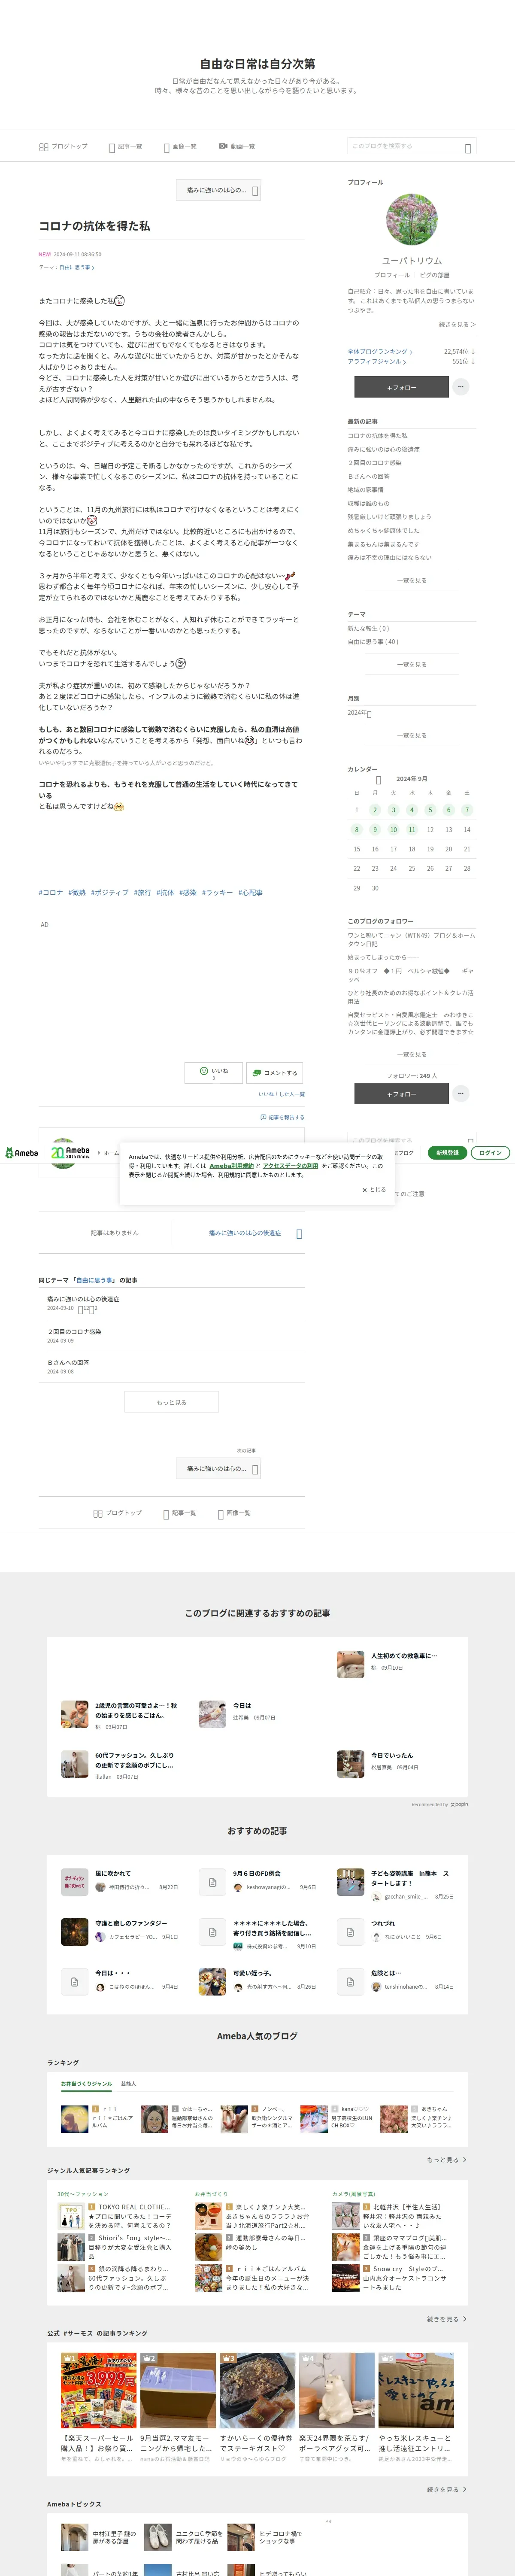Open アクセスデータの利用 link in cookie notice
The height and width of the screenshot is (2576, 515).
point(290,1166)
